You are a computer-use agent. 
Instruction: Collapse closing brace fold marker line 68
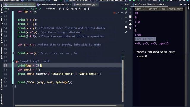coord(14,86)
